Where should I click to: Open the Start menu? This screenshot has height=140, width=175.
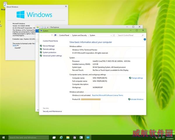click(3, 137)
